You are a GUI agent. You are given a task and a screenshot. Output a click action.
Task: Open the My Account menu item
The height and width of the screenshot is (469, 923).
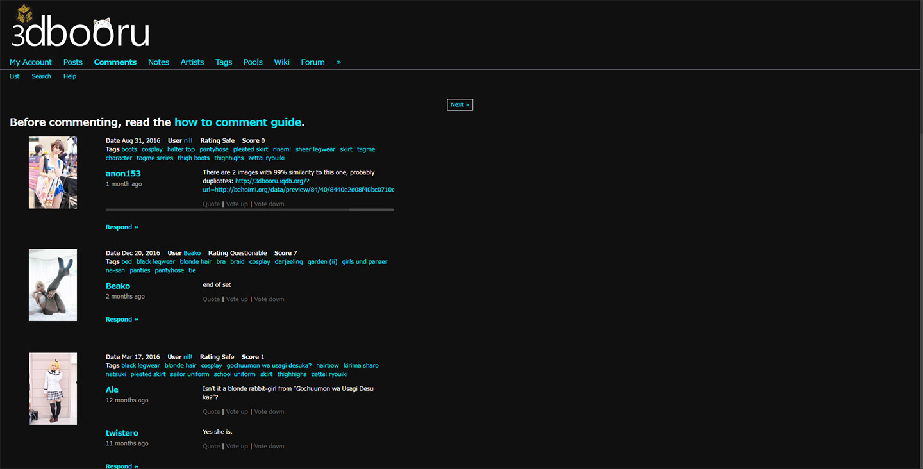[31, 62]
